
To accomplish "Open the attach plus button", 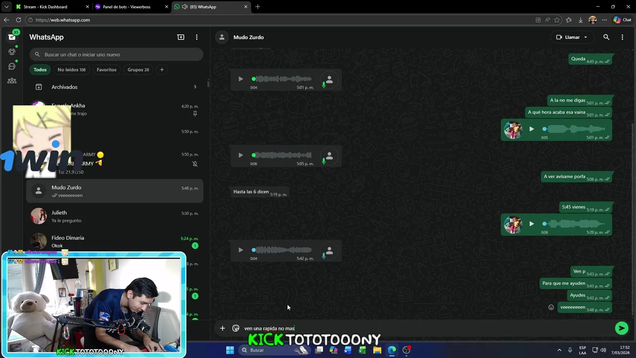I will coord(223,328).
